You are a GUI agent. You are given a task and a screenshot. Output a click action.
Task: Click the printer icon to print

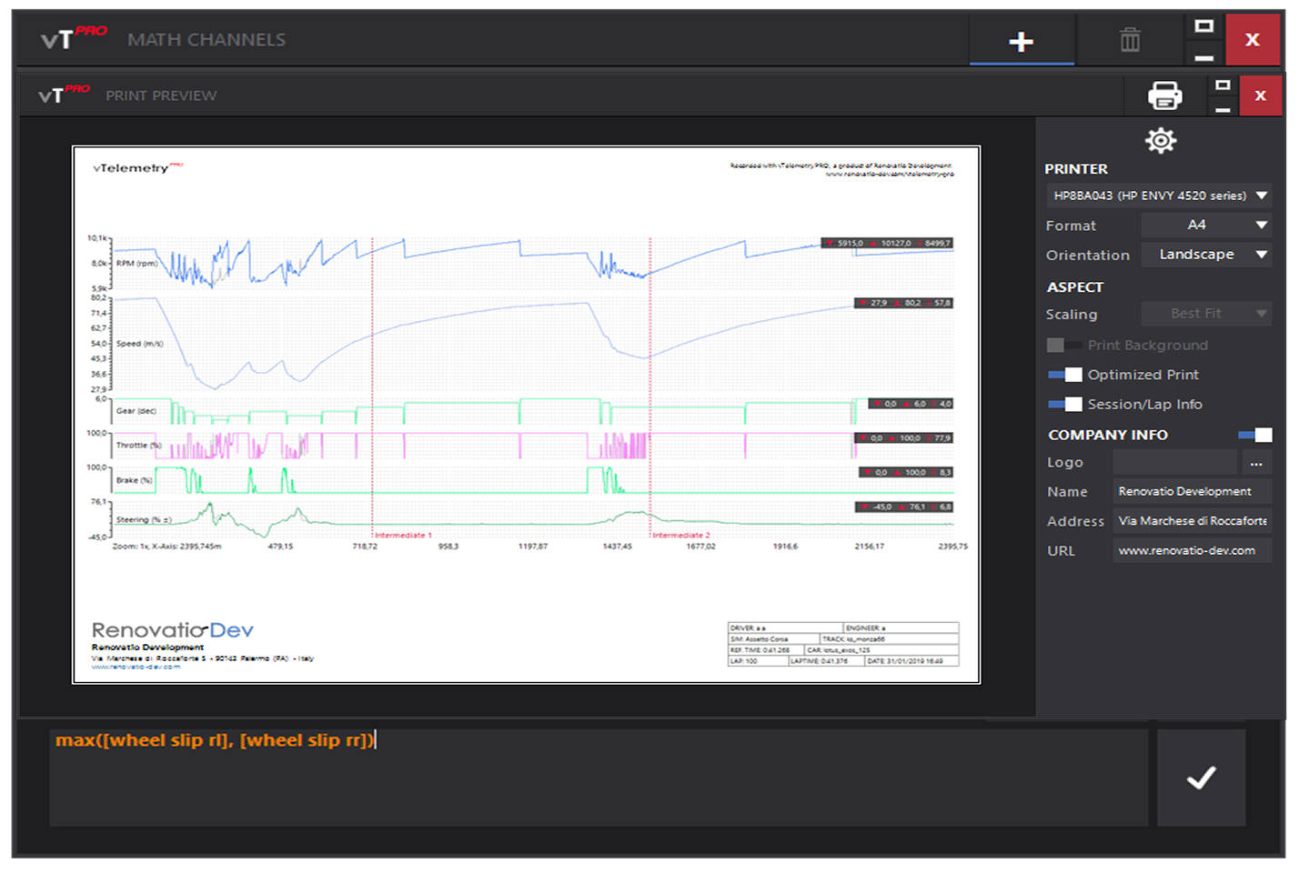tap(1164, 95)
